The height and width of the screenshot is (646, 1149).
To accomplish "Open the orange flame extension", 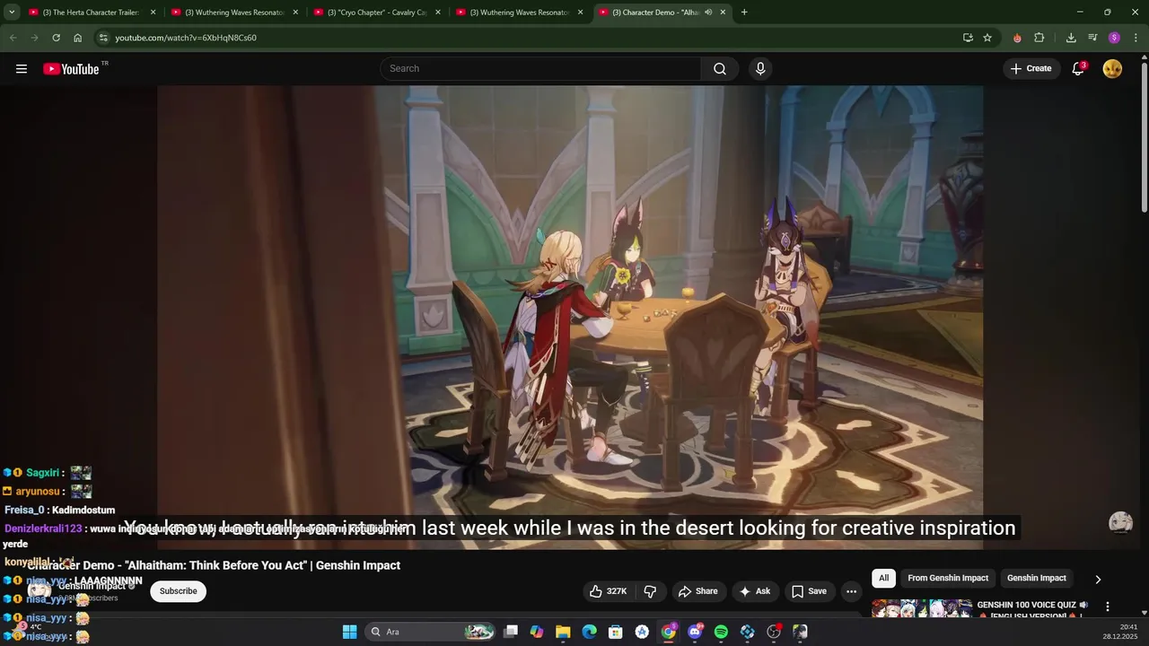I will 1017,38.
